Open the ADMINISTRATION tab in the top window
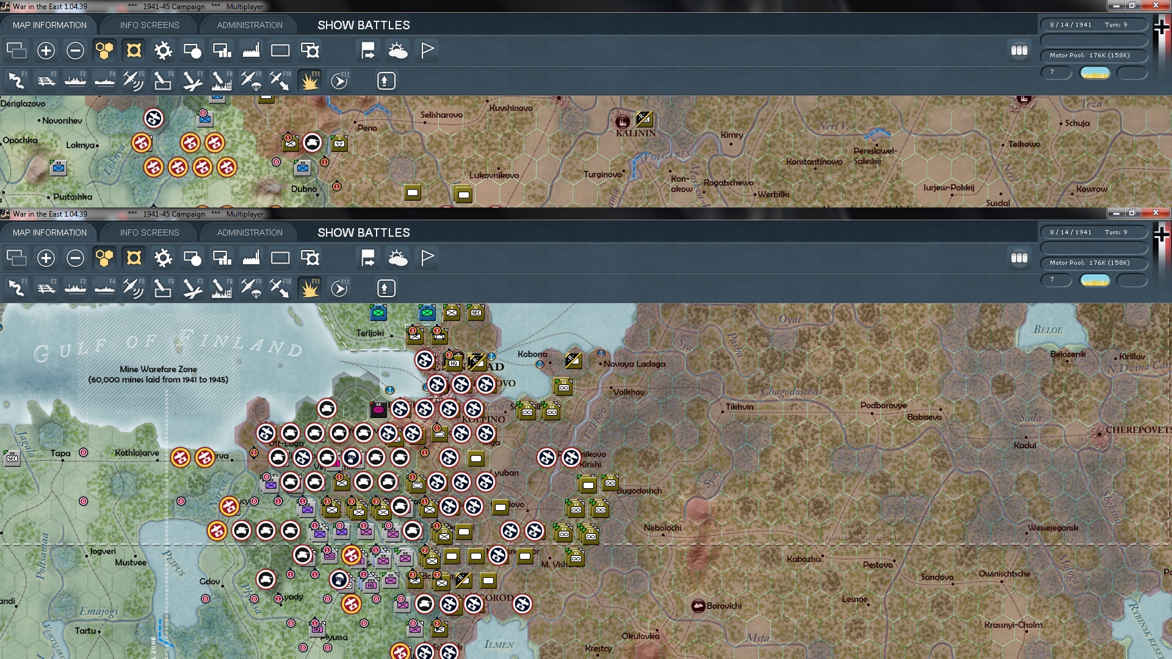 pyautogui.click(x=250, y=25)
